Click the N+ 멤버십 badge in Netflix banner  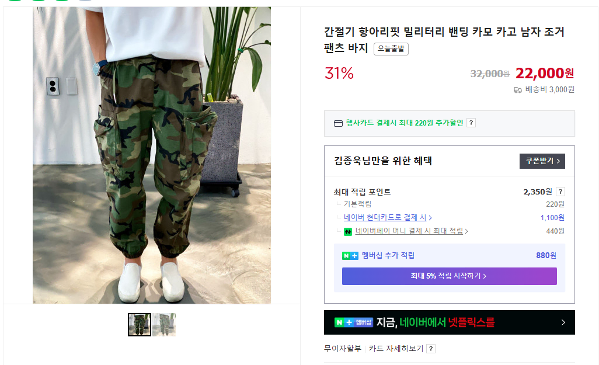(353, 322)
